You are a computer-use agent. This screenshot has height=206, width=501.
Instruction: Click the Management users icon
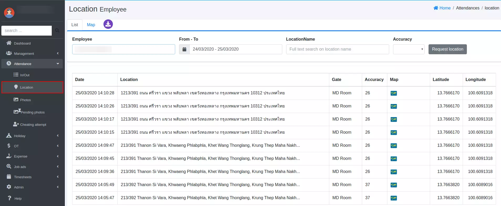coord(9,53)
